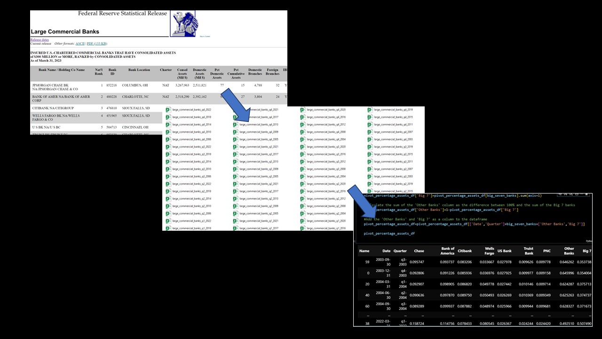
Task: Open the large_commercial_banks_q2_2021 spreadsheet icon
Action: (x=236, y=184)
